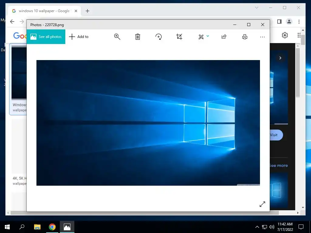Go forward in Chrome browser
The image size is (311, 233).
(22, 22)
